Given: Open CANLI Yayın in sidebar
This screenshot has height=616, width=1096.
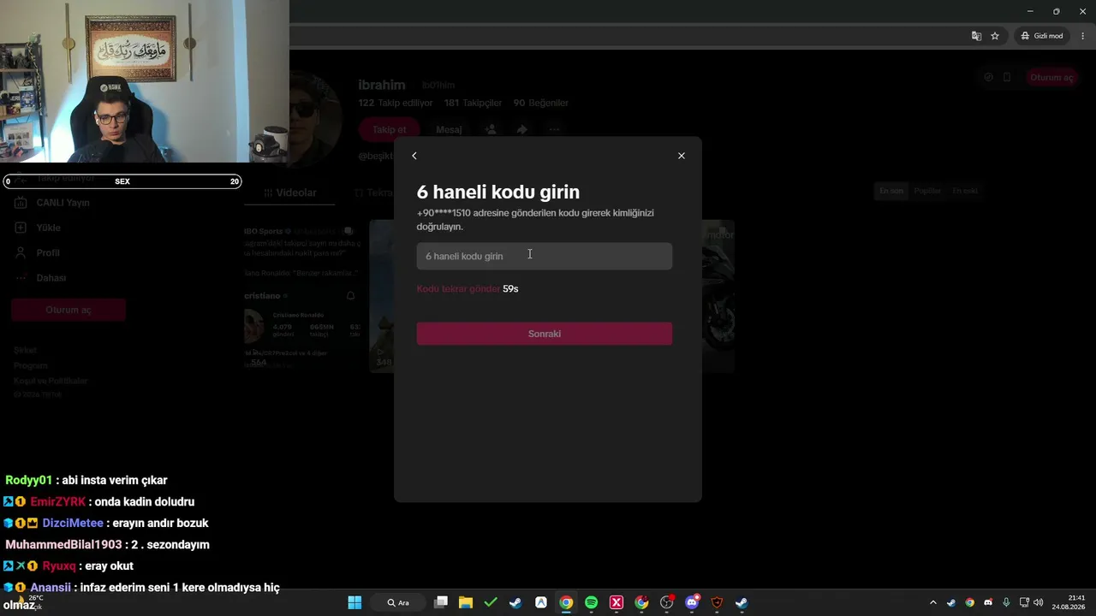Looking at the screenshot, I should (x=53, y=203).
